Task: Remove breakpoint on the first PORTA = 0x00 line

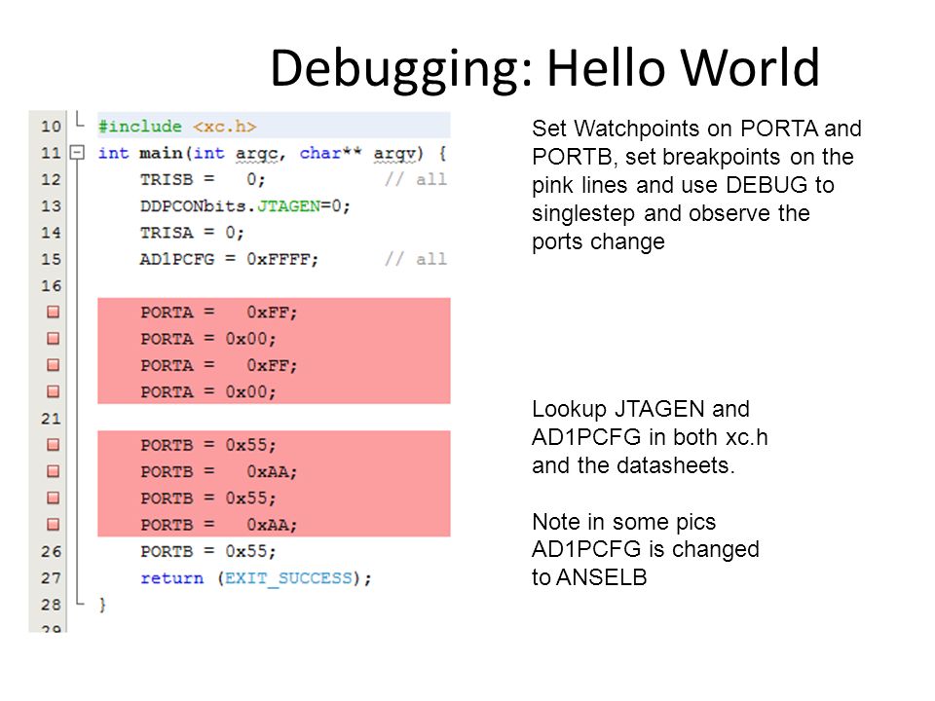Action: pos(53,339)
